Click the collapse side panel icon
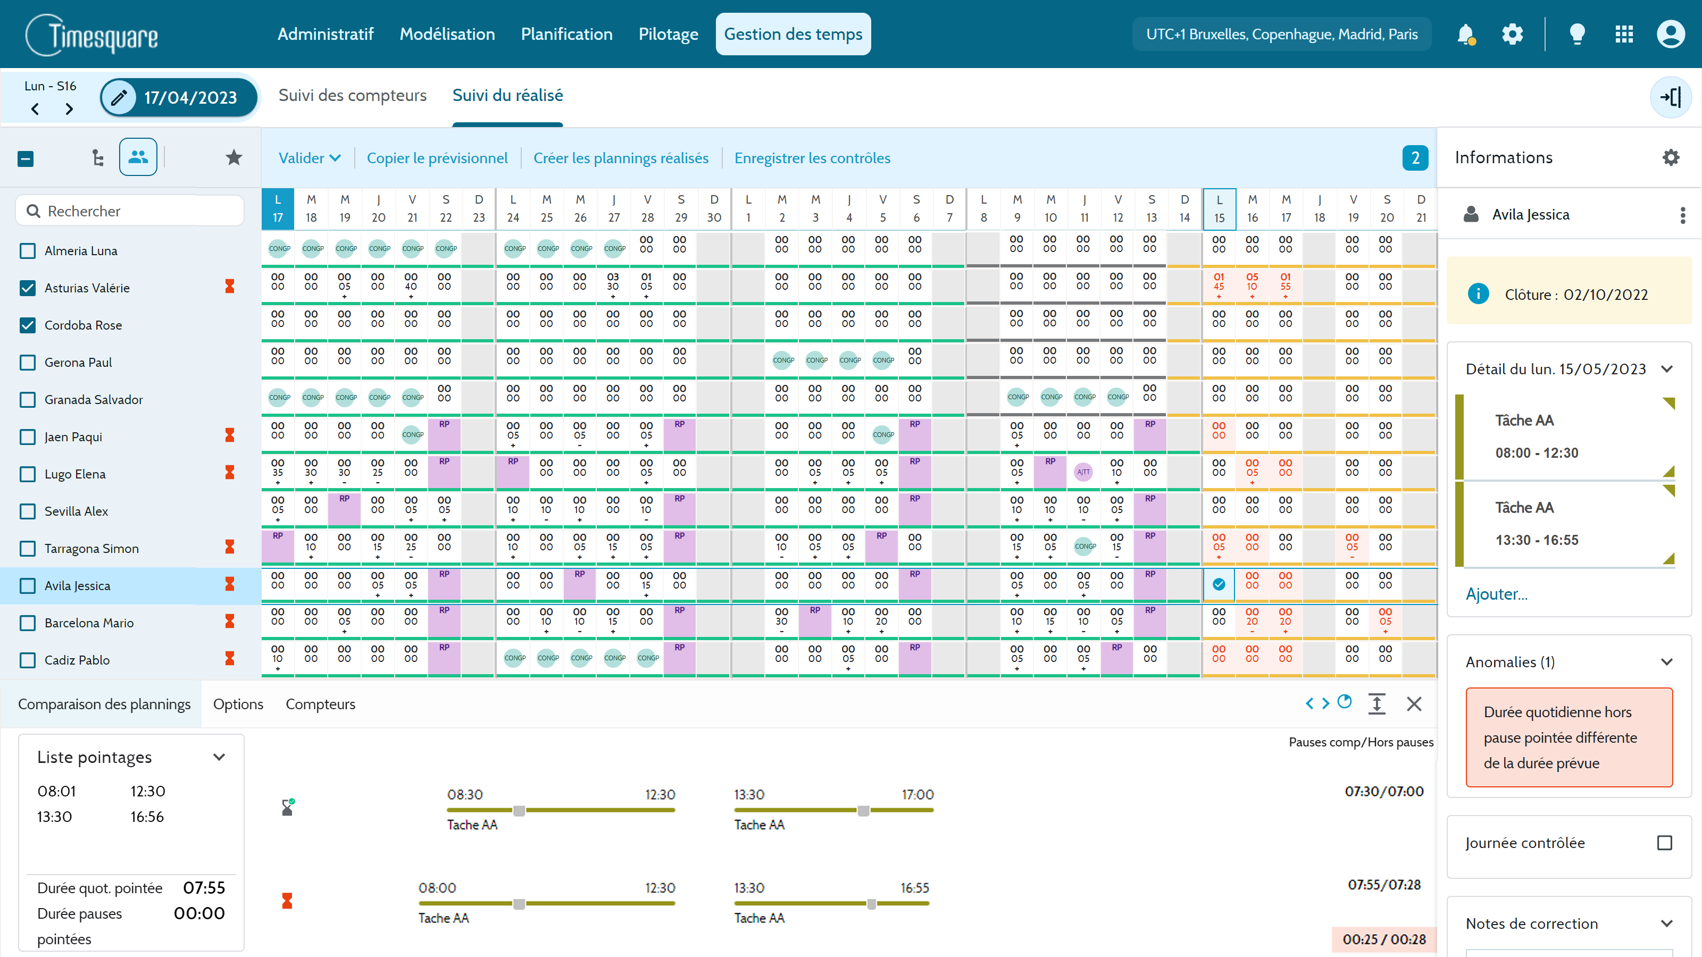This screenshot has height=957, width=1702. coord(1670,97)
